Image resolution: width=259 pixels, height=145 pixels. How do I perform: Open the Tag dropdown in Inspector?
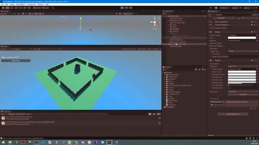225,18
